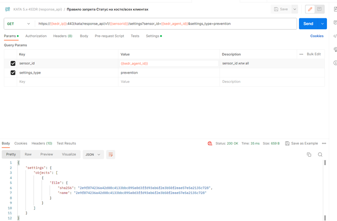Open the GET method dropdown
The image size is (337, 221).
coord(18,24)
